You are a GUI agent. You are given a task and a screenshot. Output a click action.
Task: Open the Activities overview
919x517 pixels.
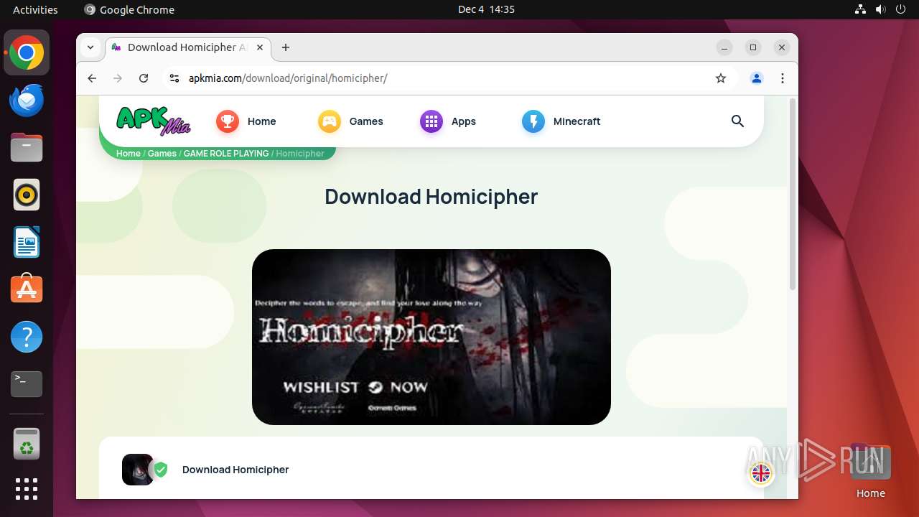coord(35,9)
